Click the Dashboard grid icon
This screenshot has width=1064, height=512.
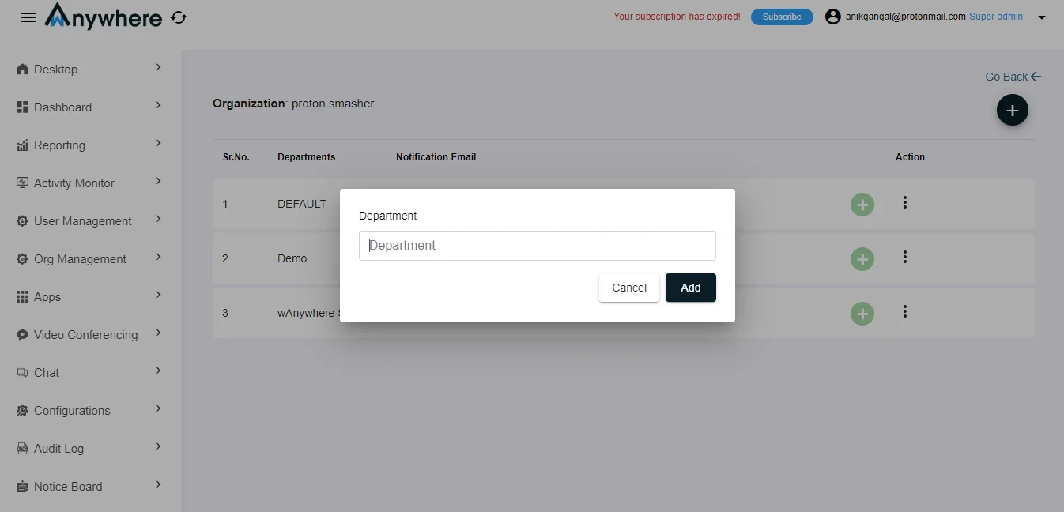[22, 107]
